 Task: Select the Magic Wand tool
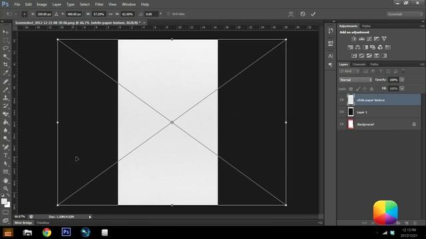[x=5, y=56]
